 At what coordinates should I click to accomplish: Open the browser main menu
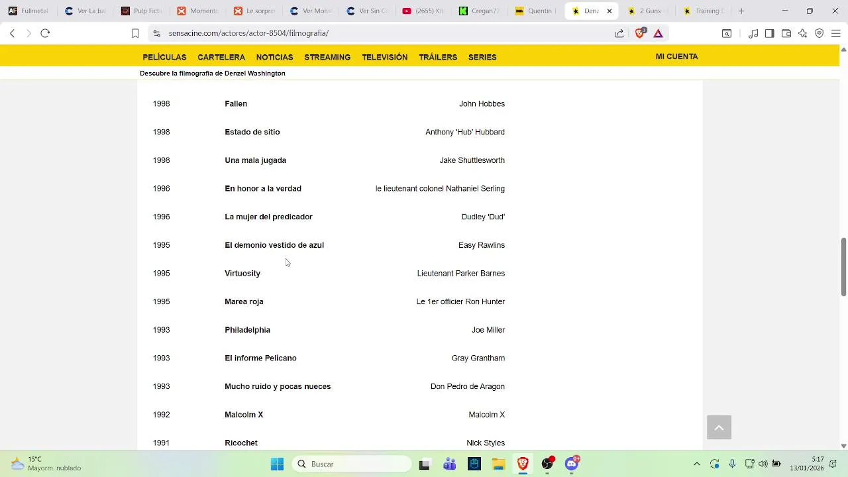coord(835,33)
